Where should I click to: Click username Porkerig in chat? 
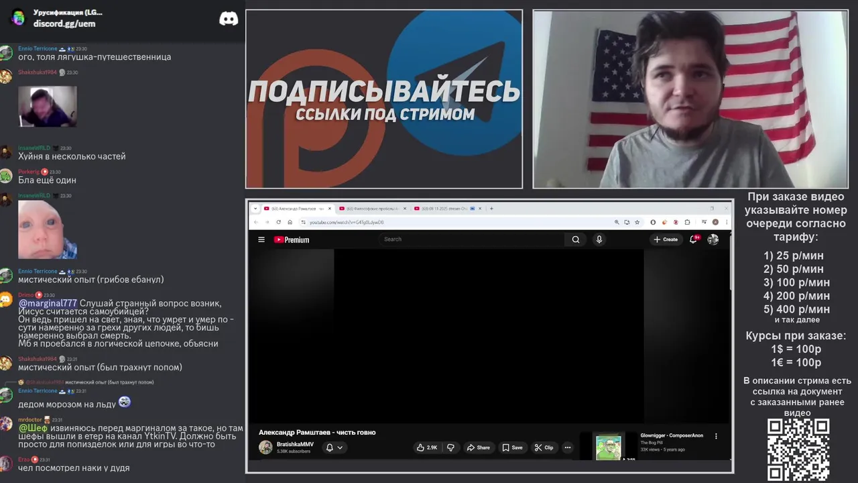click(29, 172)
